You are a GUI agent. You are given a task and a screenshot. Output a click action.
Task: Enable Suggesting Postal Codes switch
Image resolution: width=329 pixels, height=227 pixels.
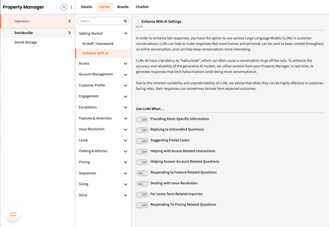click(142, 141)
